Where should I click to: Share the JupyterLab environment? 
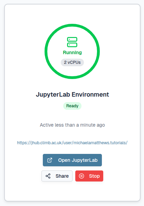[x=57, y=176]
